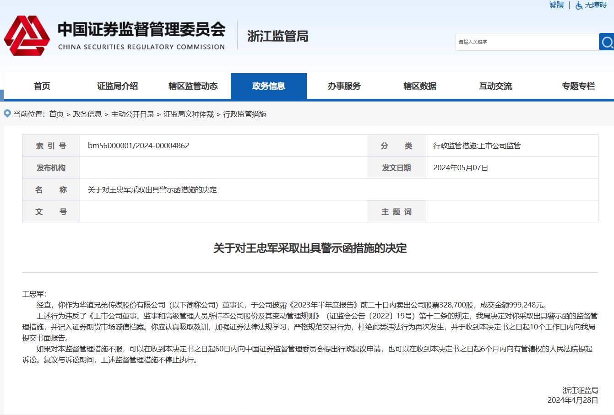Viewport: 614px width, 415px height.
Task: Open 无障碍 accessibility mode link
Action: coord(596,5)
